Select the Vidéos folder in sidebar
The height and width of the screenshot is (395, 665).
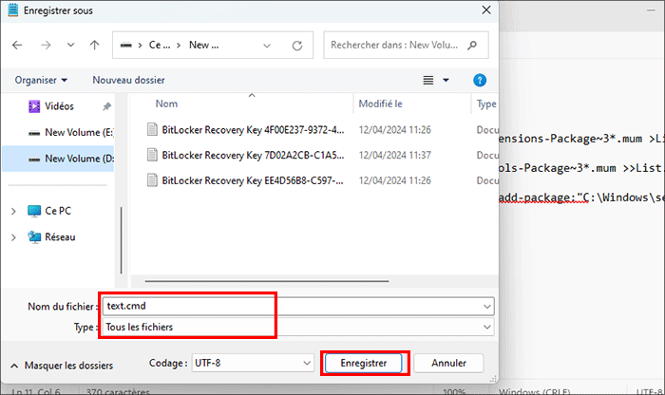pyautogui.click(x=57, y=106)
